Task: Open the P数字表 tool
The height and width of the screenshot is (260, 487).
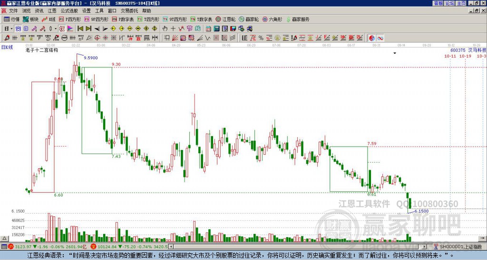Action: pos(123,19)
